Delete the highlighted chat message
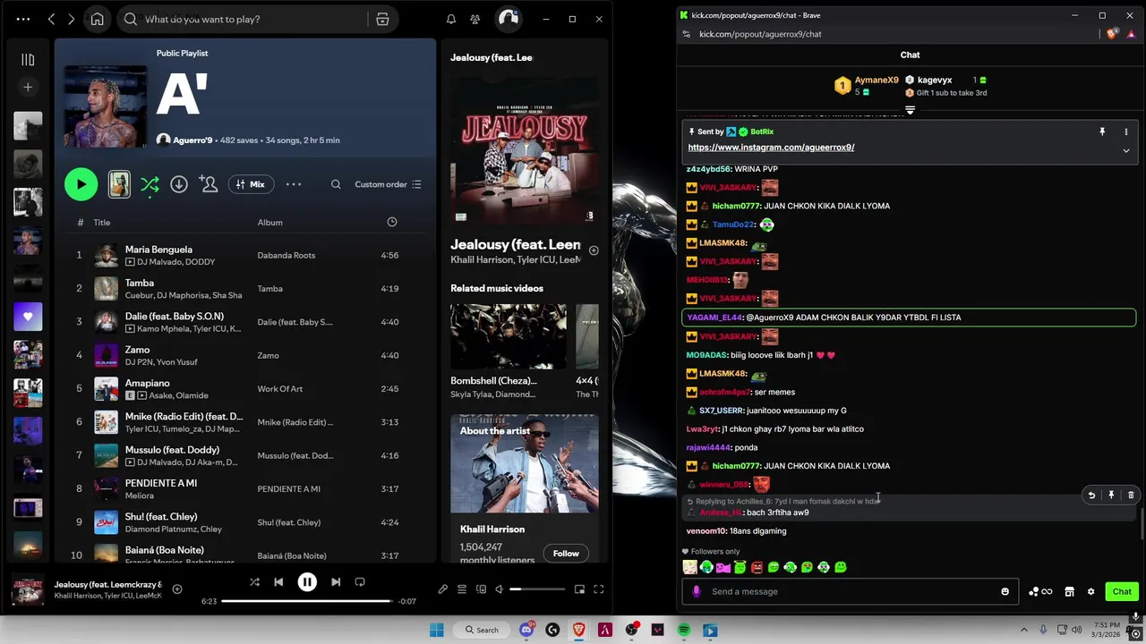The width and height of the screenshot is (1146, 644). pos(1131,496)
